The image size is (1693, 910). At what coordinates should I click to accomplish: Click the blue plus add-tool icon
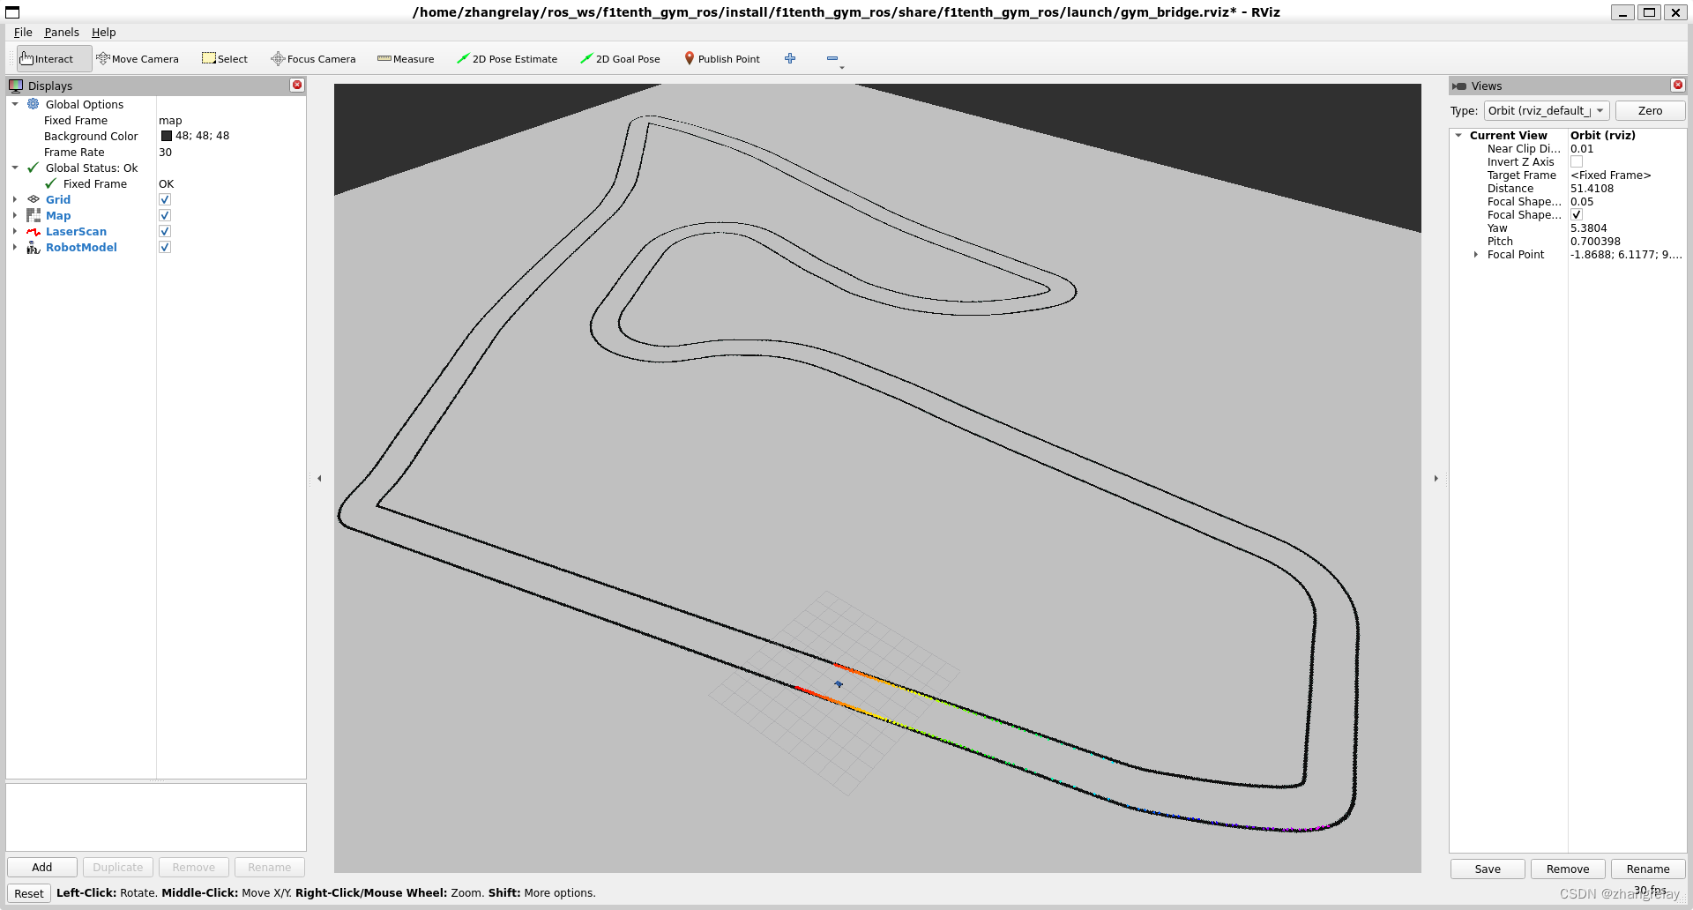tap(790, 58)
